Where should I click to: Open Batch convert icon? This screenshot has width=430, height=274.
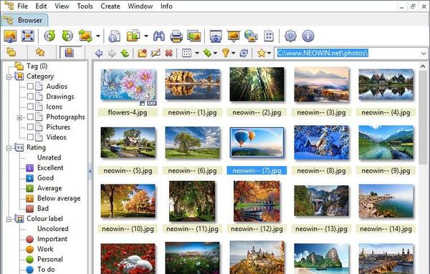coord(194,36)
